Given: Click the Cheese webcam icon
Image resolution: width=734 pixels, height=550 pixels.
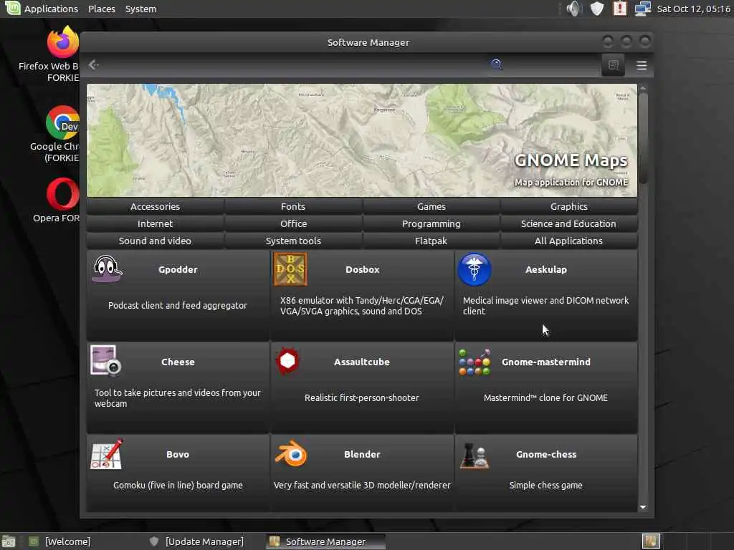Looking at the screenshot, I should click(x=106, y=361).
